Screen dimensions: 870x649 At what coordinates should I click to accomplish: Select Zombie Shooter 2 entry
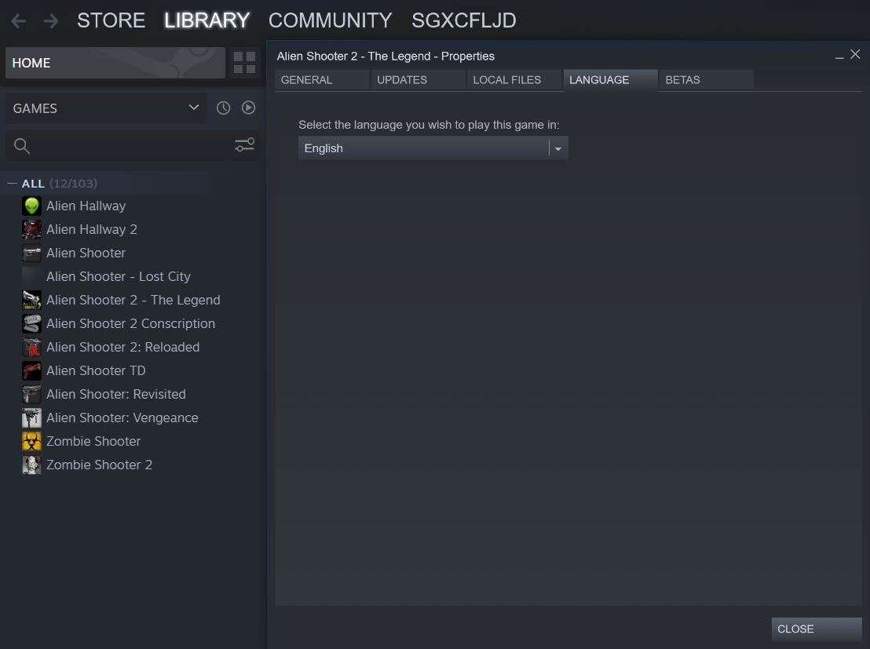[x=99, y=465]
